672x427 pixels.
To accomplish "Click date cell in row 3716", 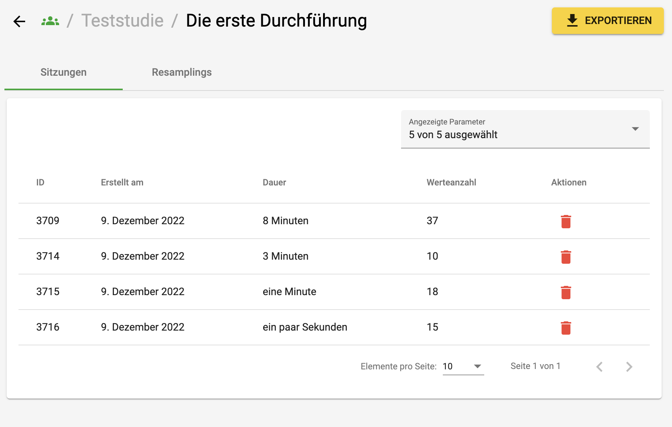I will [x=143, y=327].
